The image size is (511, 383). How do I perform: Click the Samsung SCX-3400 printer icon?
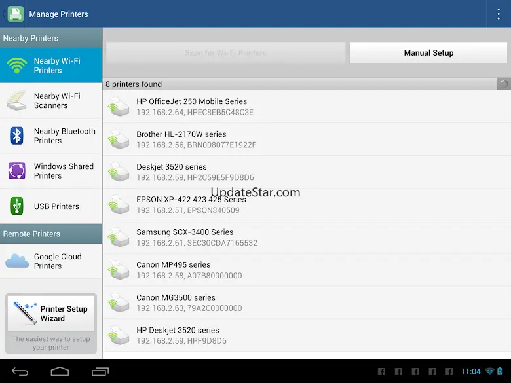119,237
